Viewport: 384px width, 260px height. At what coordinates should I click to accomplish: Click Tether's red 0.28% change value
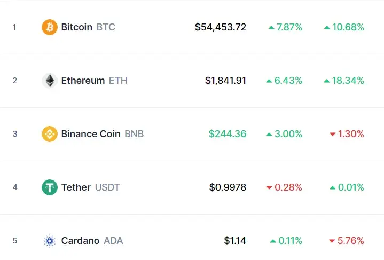pos(288,187)
